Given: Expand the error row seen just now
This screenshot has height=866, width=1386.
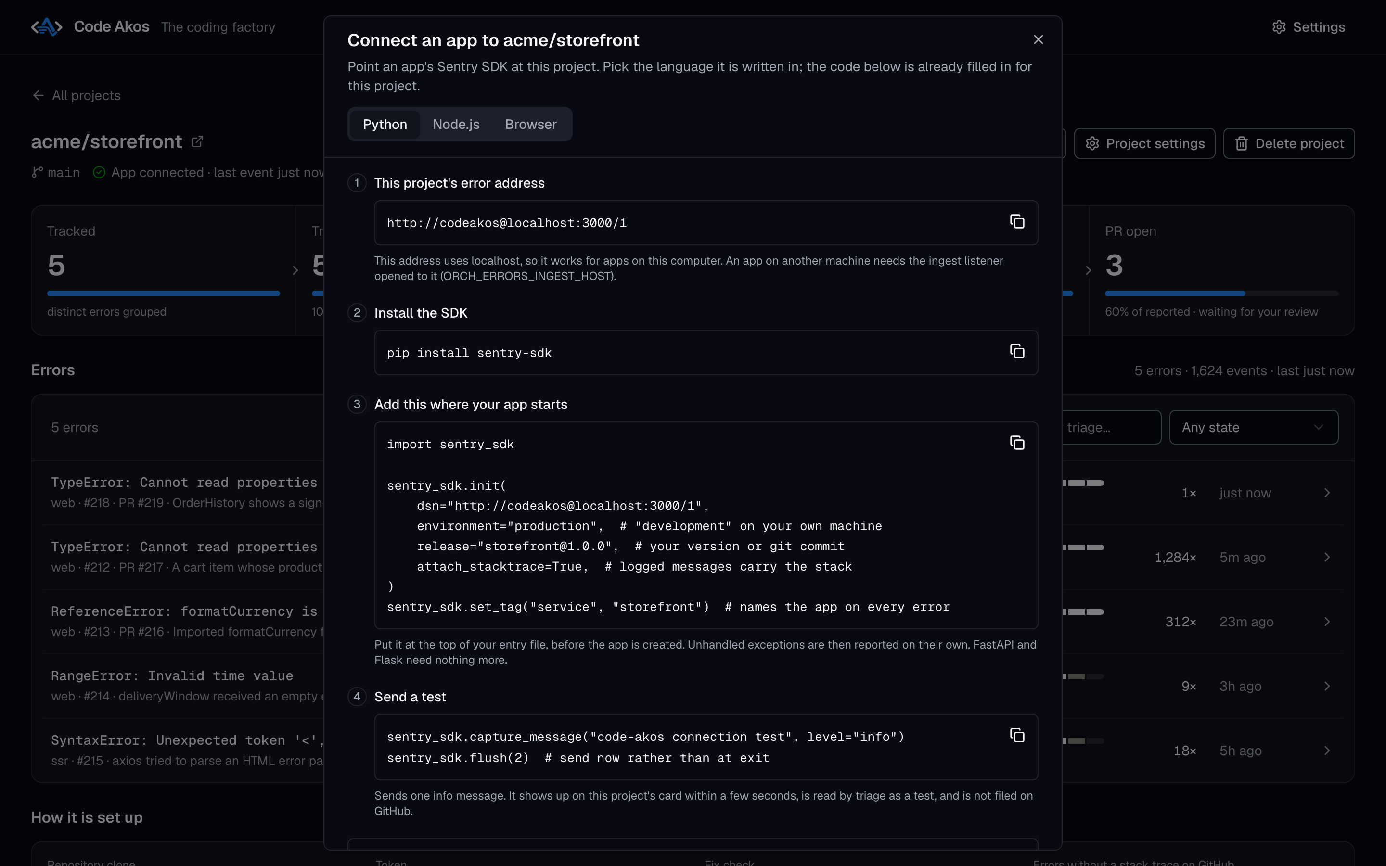Looking at the screenshot, I should point(1327,493).
